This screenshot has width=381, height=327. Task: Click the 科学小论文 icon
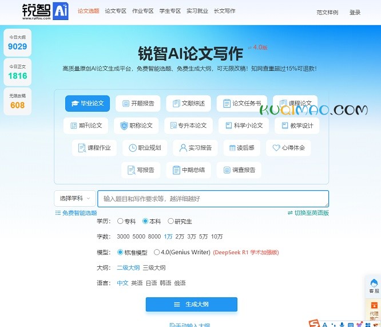point(229,125)
